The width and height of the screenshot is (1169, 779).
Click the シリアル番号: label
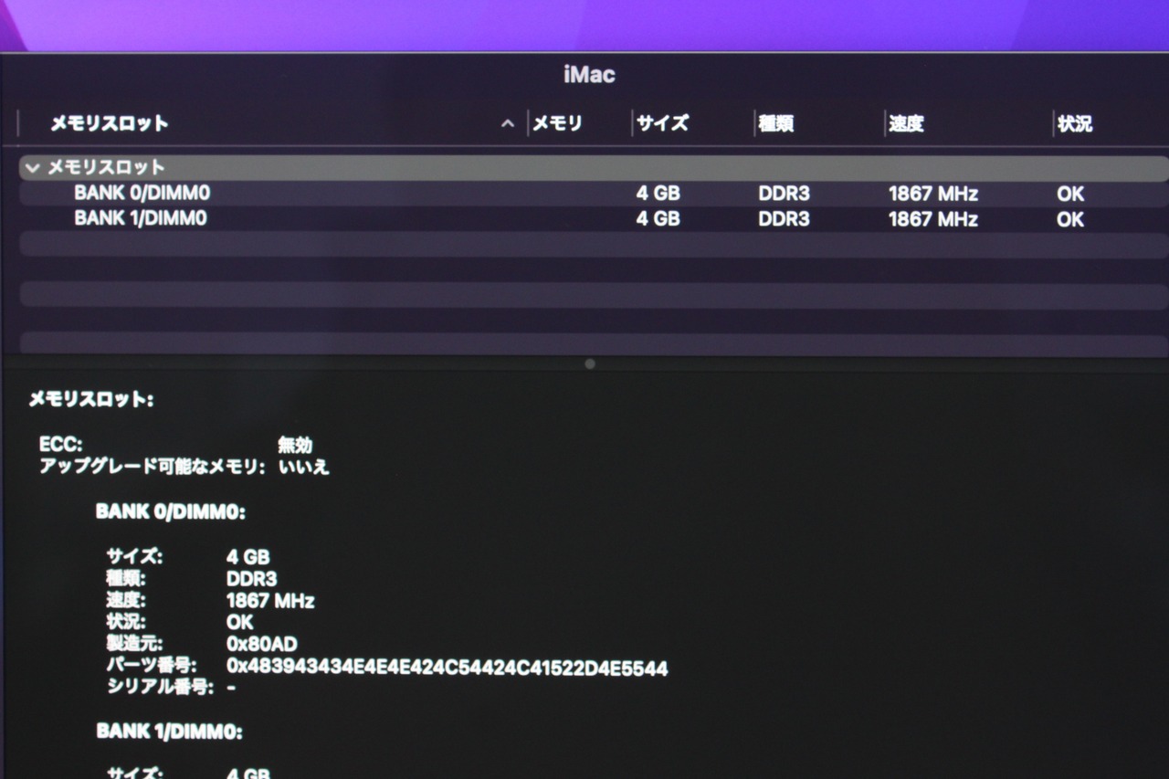pos(160,687)
